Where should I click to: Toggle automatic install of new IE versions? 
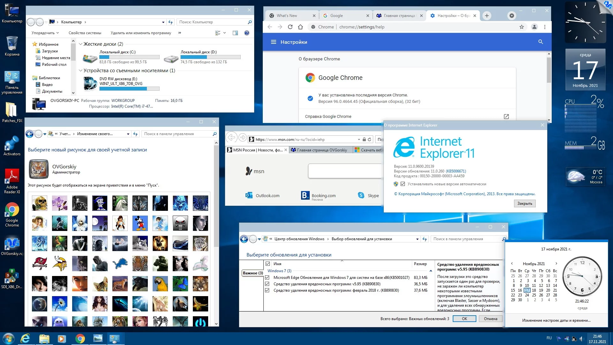click(x=403, y=184)
